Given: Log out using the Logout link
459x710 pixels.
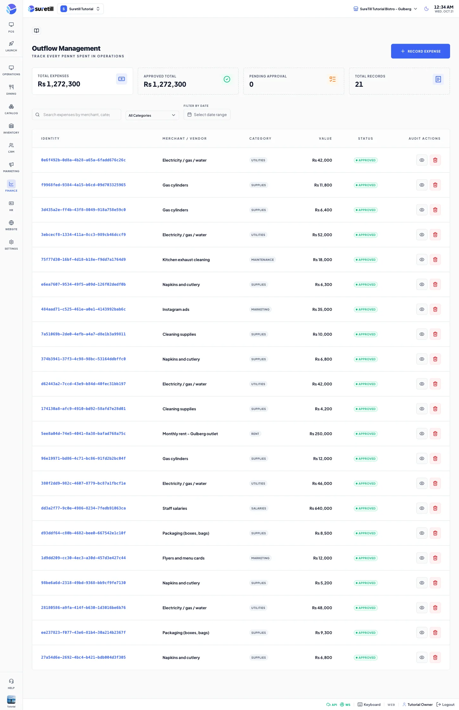Looking at the screenshot, I should [x=445, y=705].
